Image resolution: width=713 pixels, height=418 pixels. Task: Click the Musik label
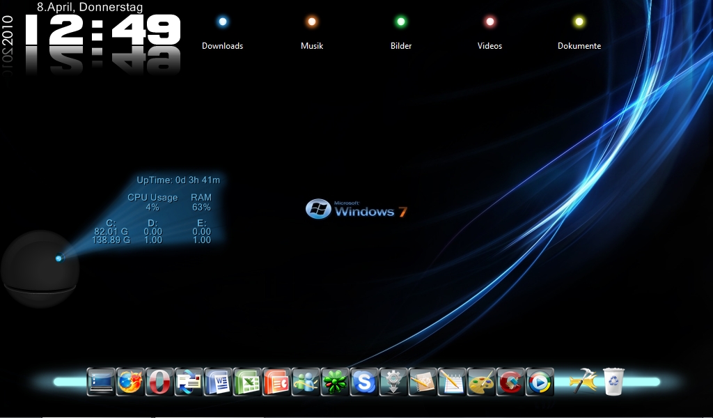(312, 46)
